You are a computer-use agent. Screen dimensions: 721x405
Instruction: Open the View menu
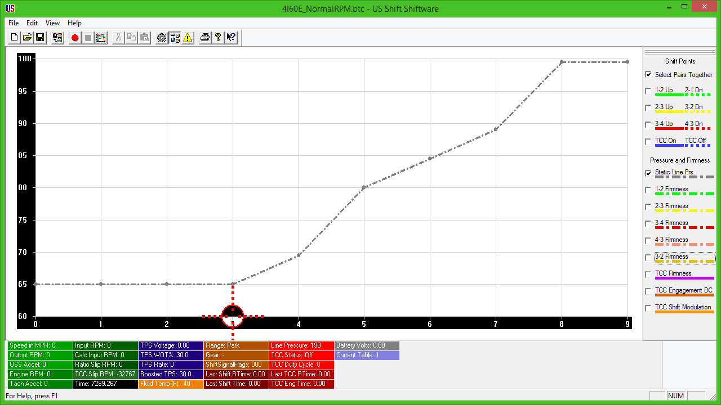[x=52, y=23]
